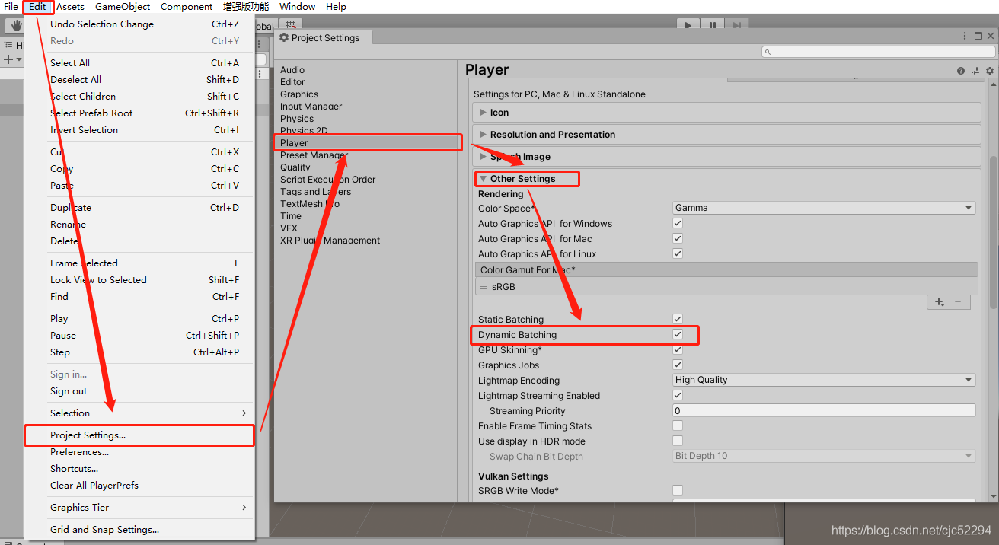Viewport: 999px width, 545px height.
Task: Select Script Execution Order category
Action: [327, 180]
